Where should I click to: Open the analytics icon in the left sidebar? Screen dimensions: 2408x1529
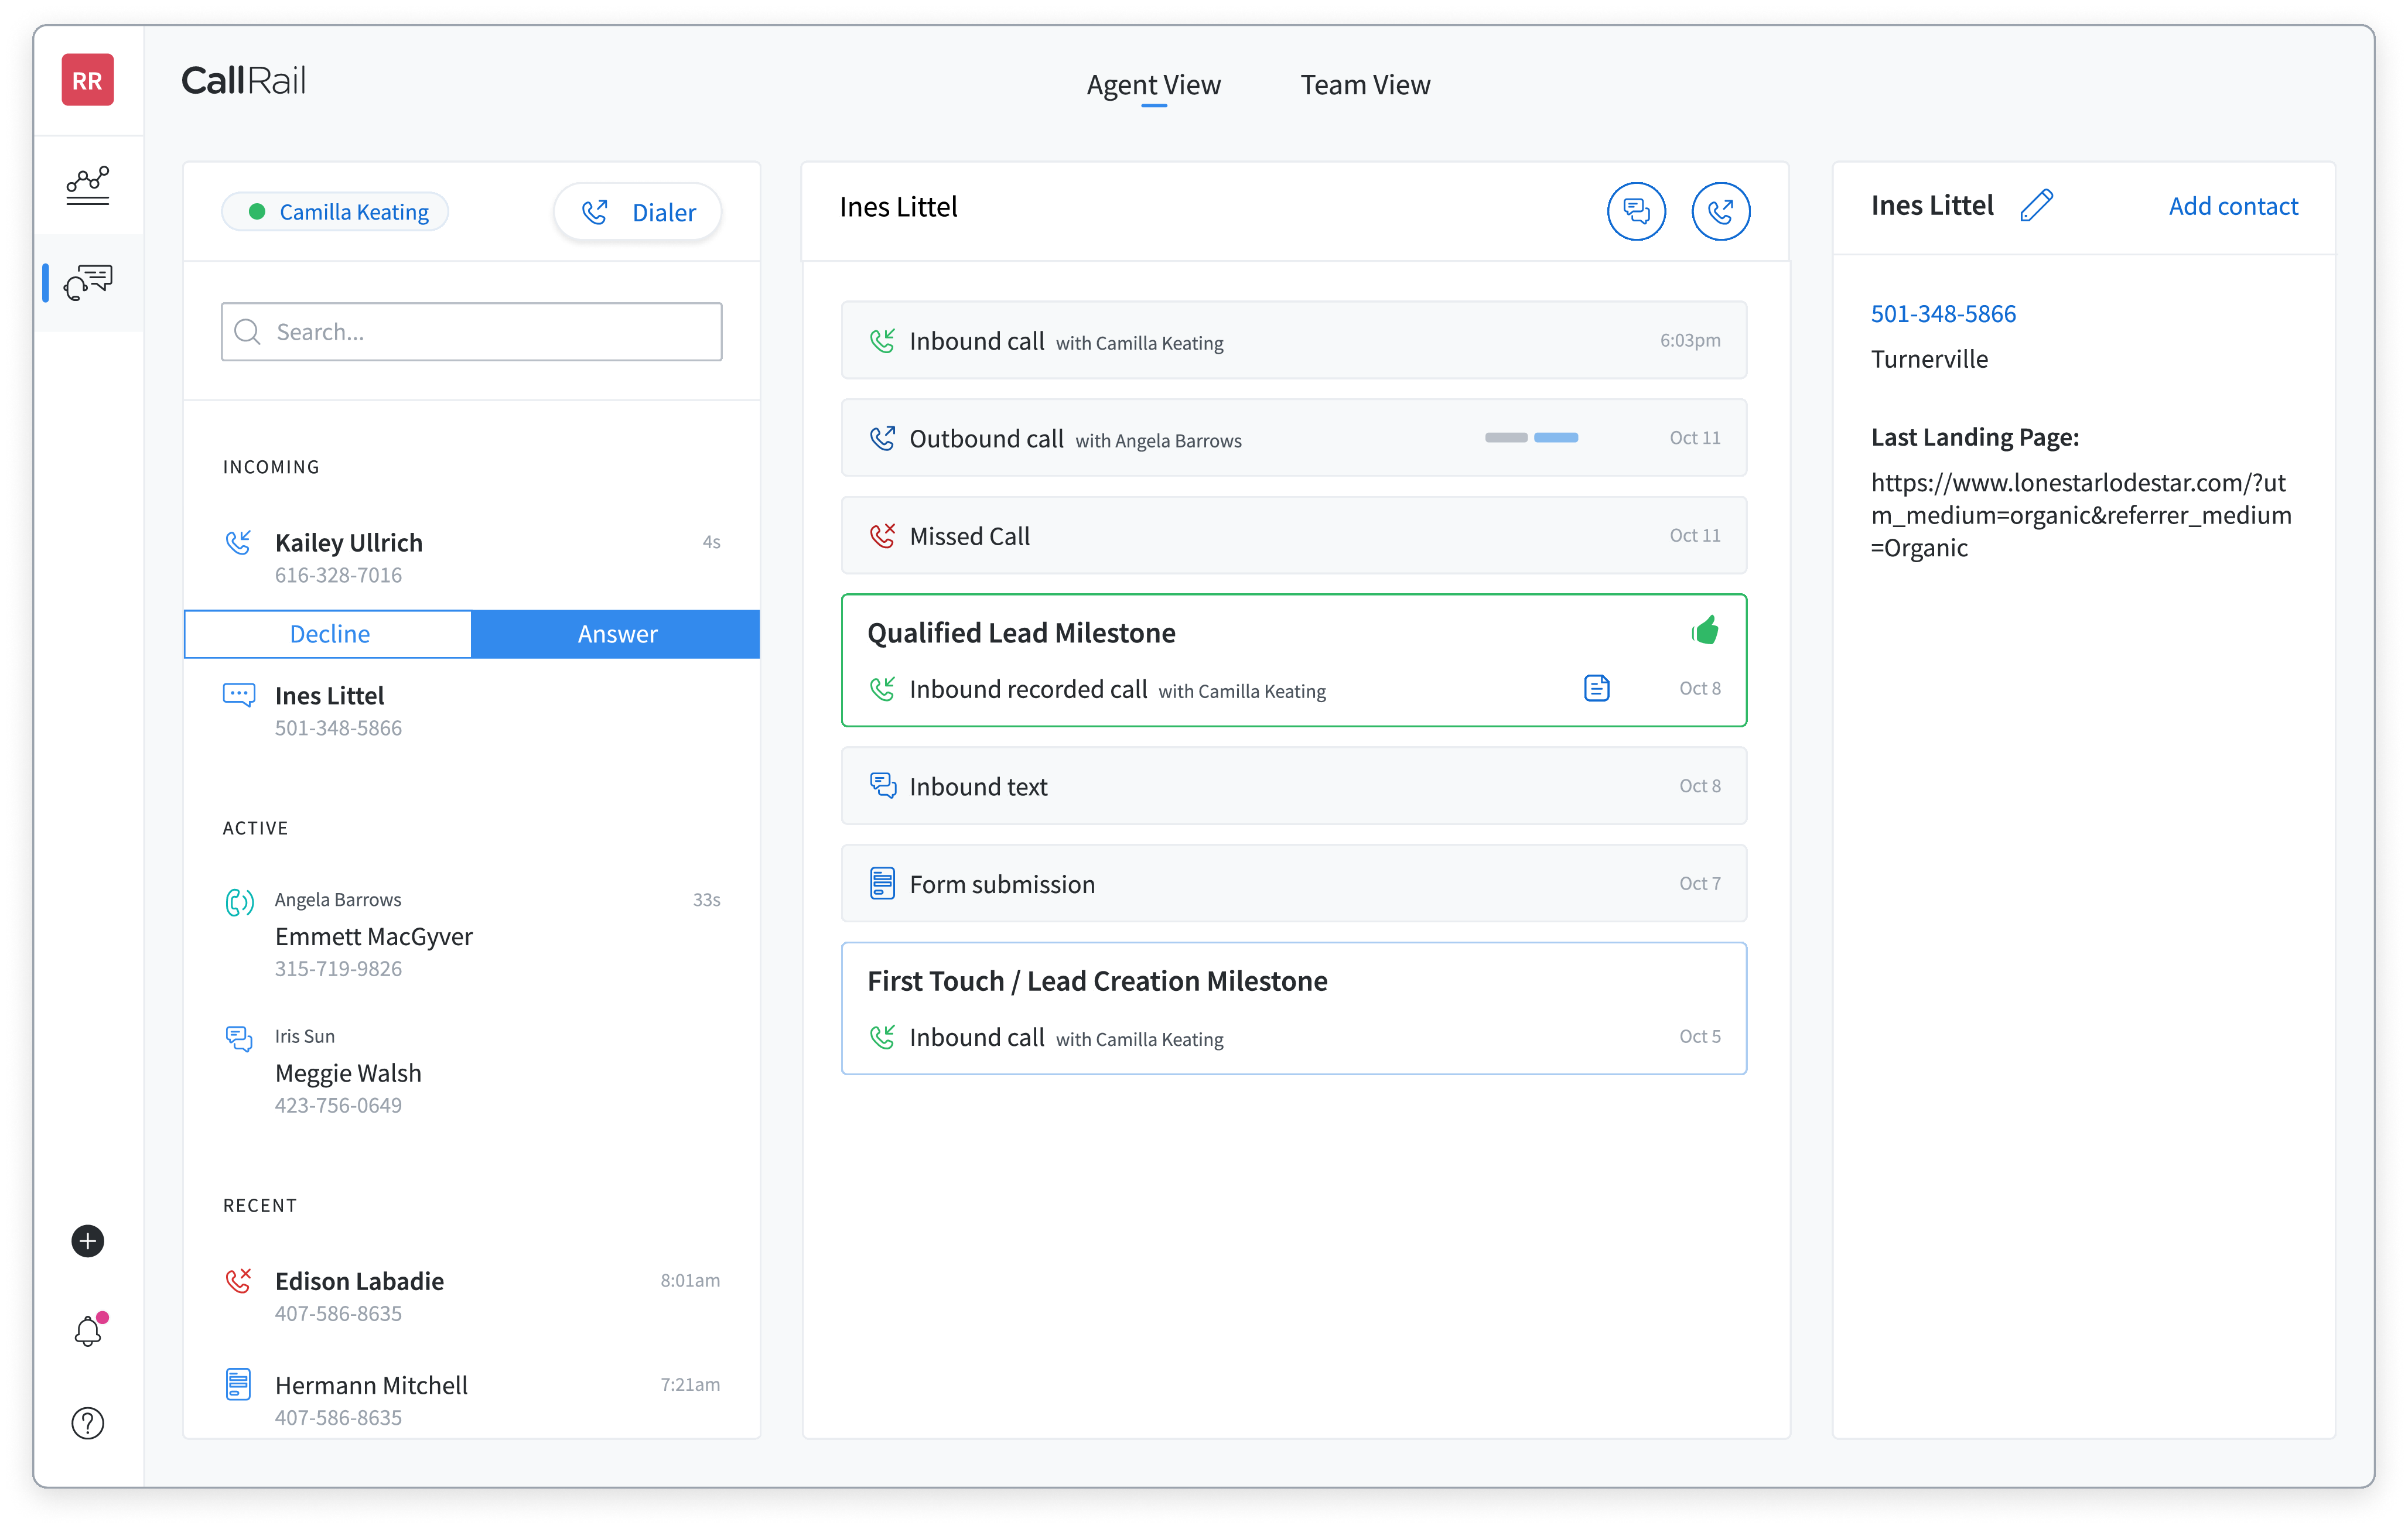pyautogui.click(x=88, y=185)
